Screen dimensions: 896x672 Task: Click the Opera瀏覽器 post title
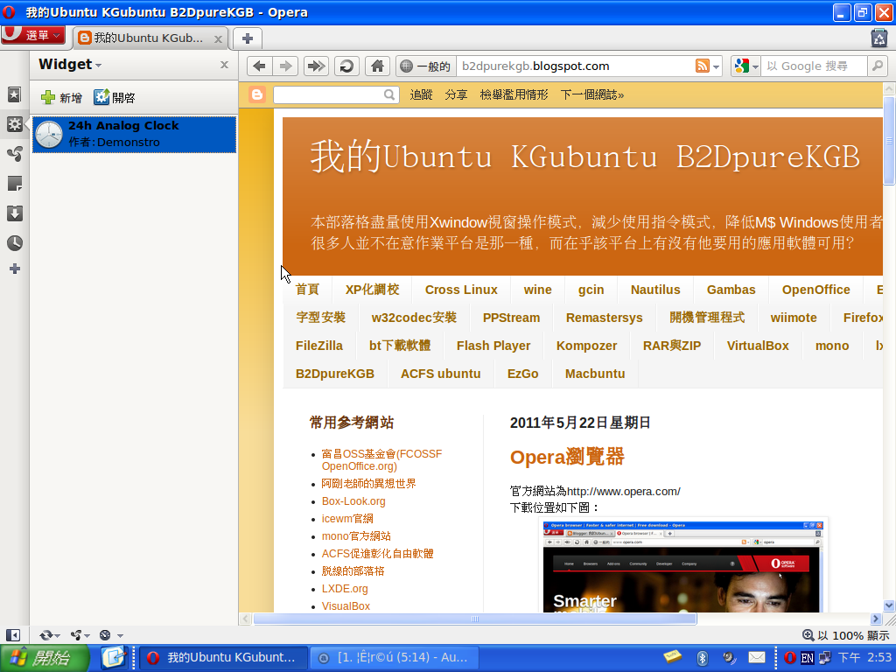point(567,457)
